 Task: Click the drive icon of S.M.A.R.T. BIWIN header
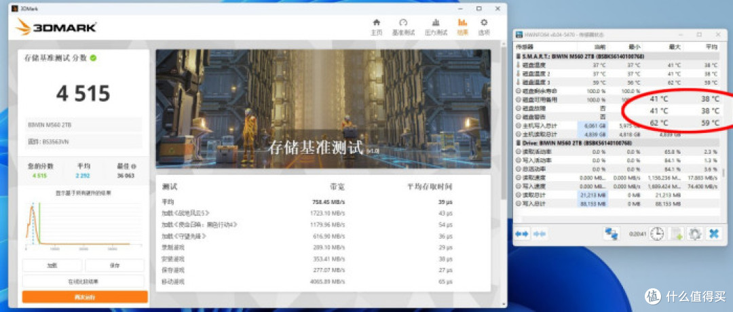tap(518, 56)
